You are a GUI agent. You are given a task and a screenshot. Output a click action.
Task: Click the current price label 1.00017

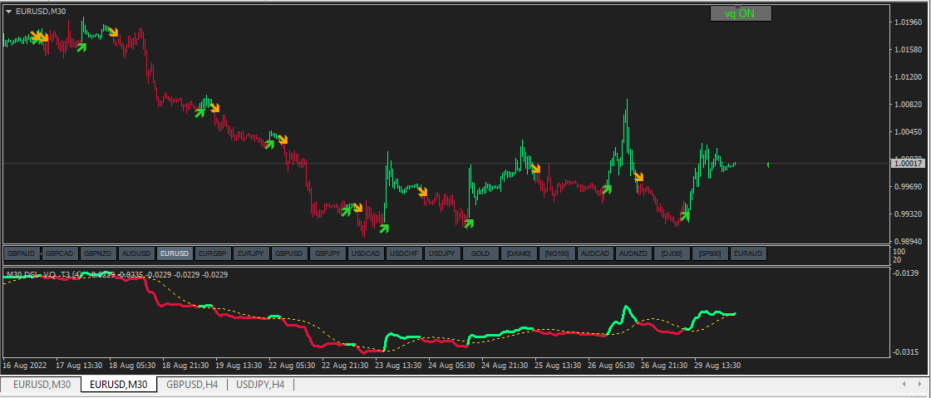click(x=909, y=163)
